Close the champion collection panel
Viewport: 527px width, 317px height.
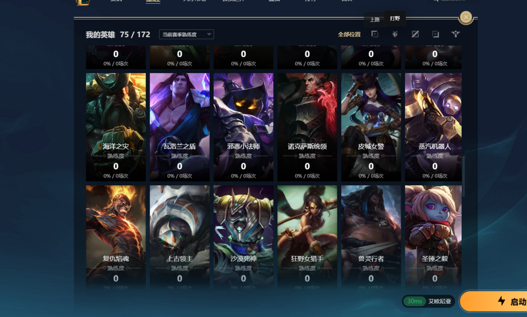466,17
